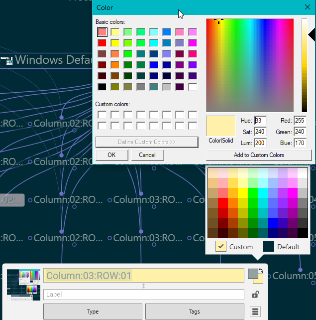Open the thought properties hamburger menu
The height and width of the screenshot is (320, 316).
(x=255, y=312)
